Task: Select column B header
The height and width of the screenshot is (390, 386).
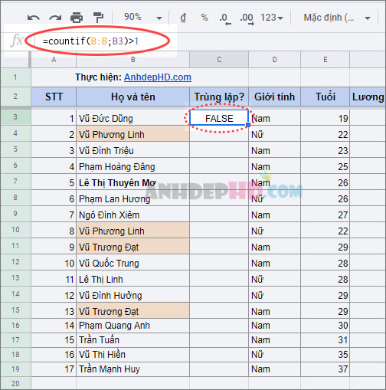Action: (x=132, y=60)
